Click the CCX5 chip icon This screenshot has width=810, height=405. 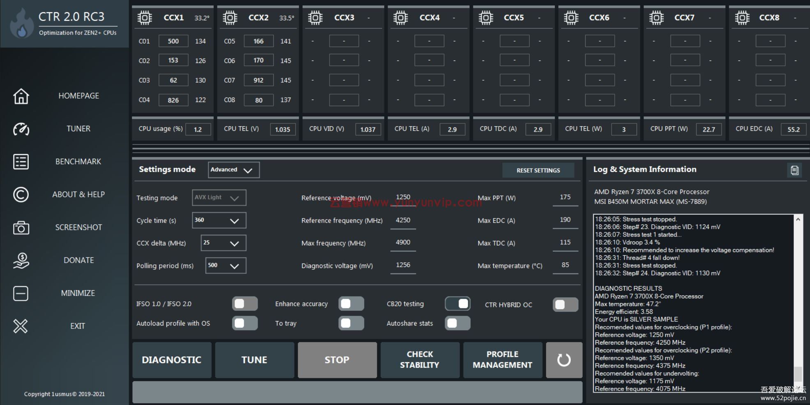click(486, 18)
